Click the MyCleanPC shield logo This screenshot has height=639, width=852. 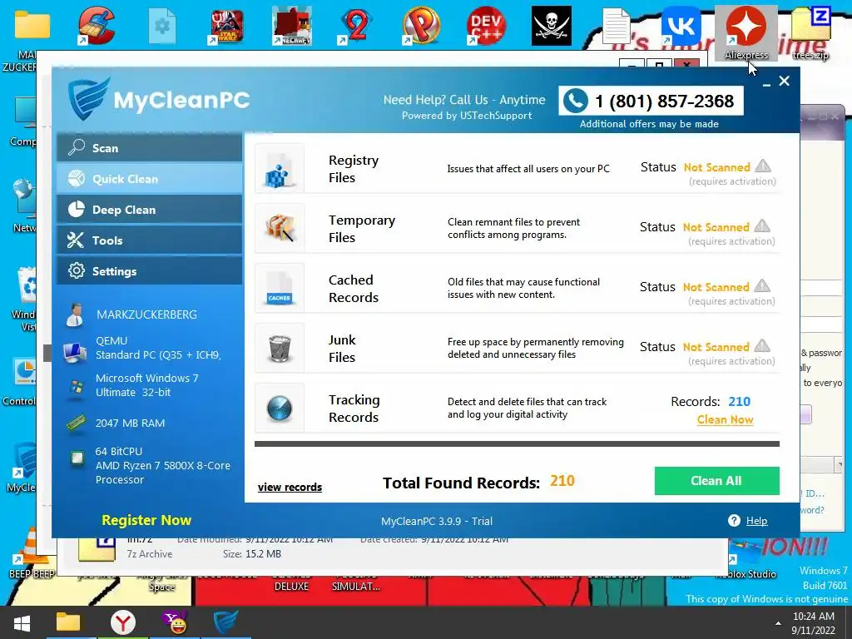click(x=89, y=98)
